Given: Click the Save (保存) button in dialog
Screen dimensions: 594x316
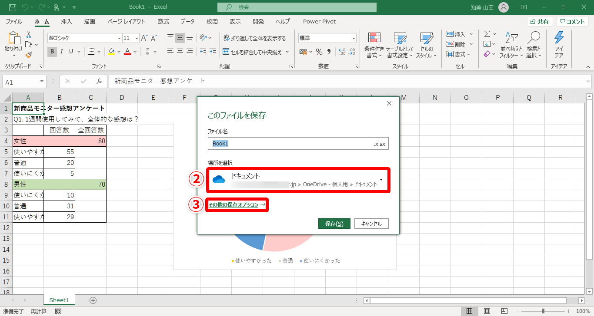Looking at the screenshot, I should point(334,224).
